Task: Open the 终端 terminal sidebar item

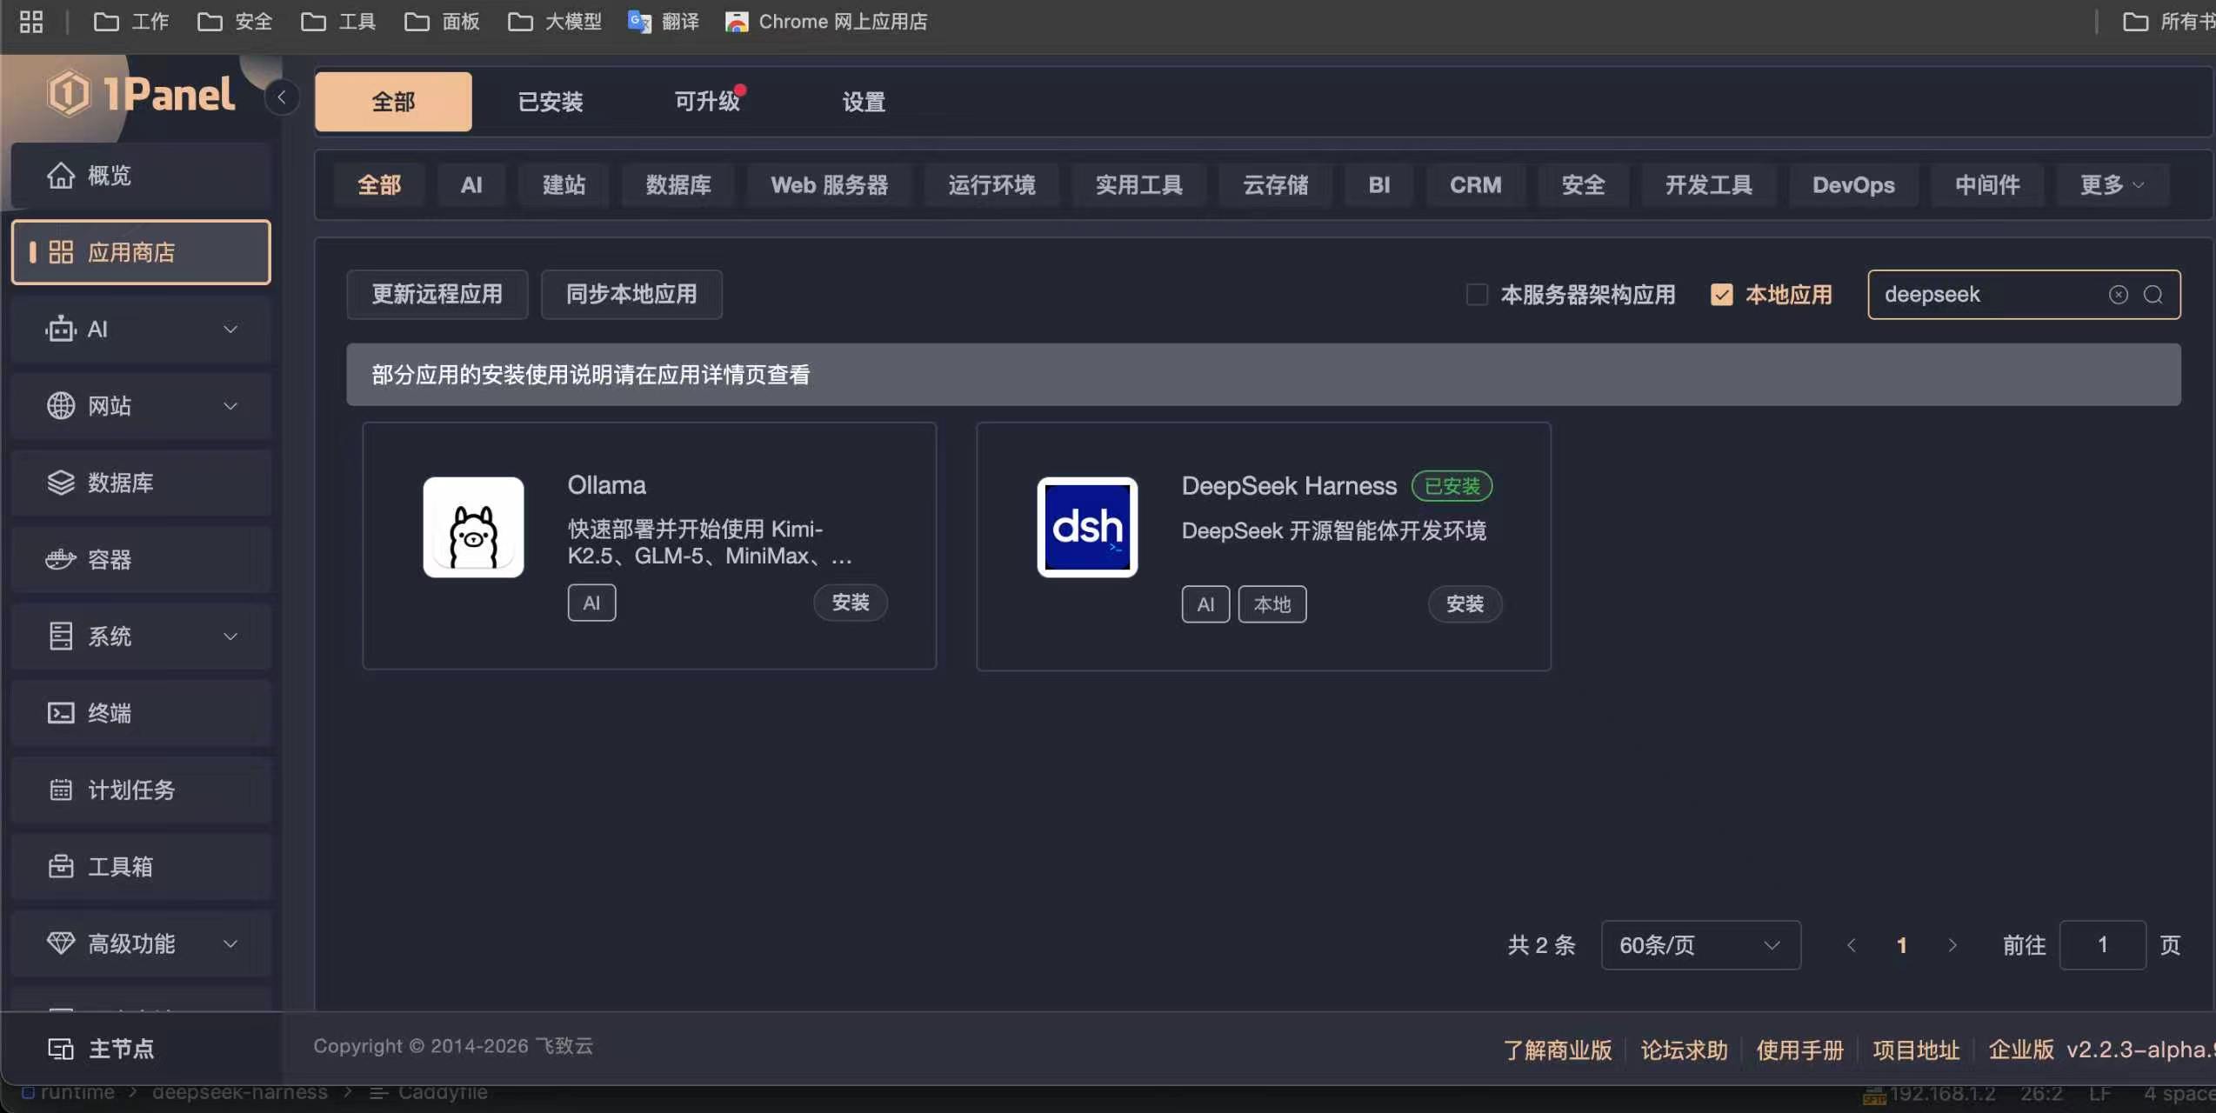Action: (141, 713)
